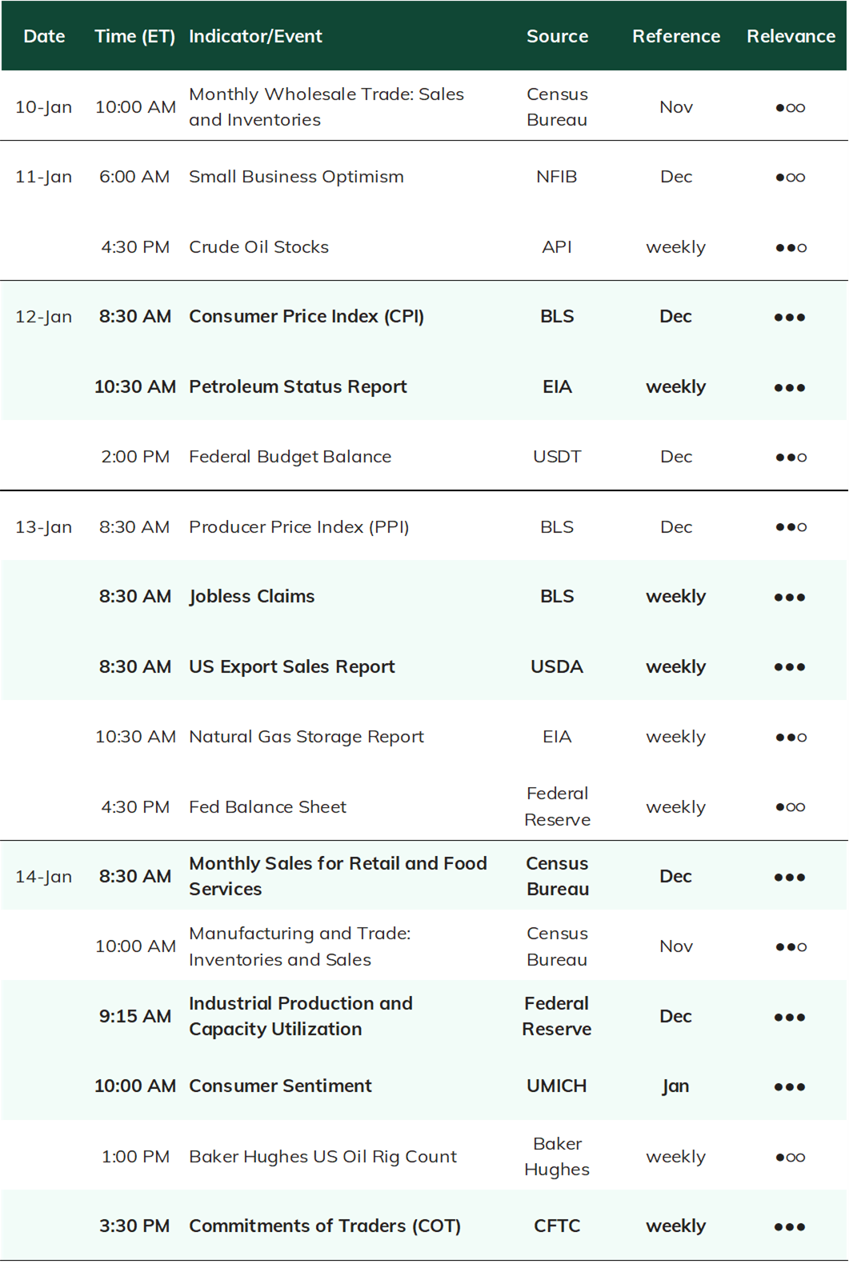This screenshot has width=849, height=1268.
Task: Click the 14-Jan date cell
Action: pos(43,877)
